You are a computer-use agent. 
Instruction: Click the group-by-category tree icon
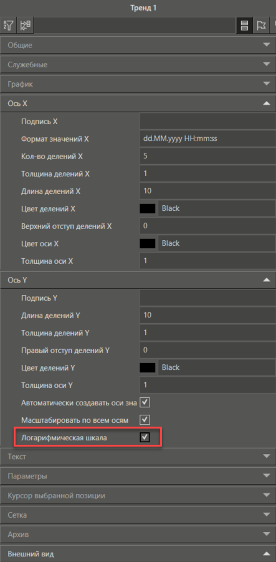(x=26, y=26)
